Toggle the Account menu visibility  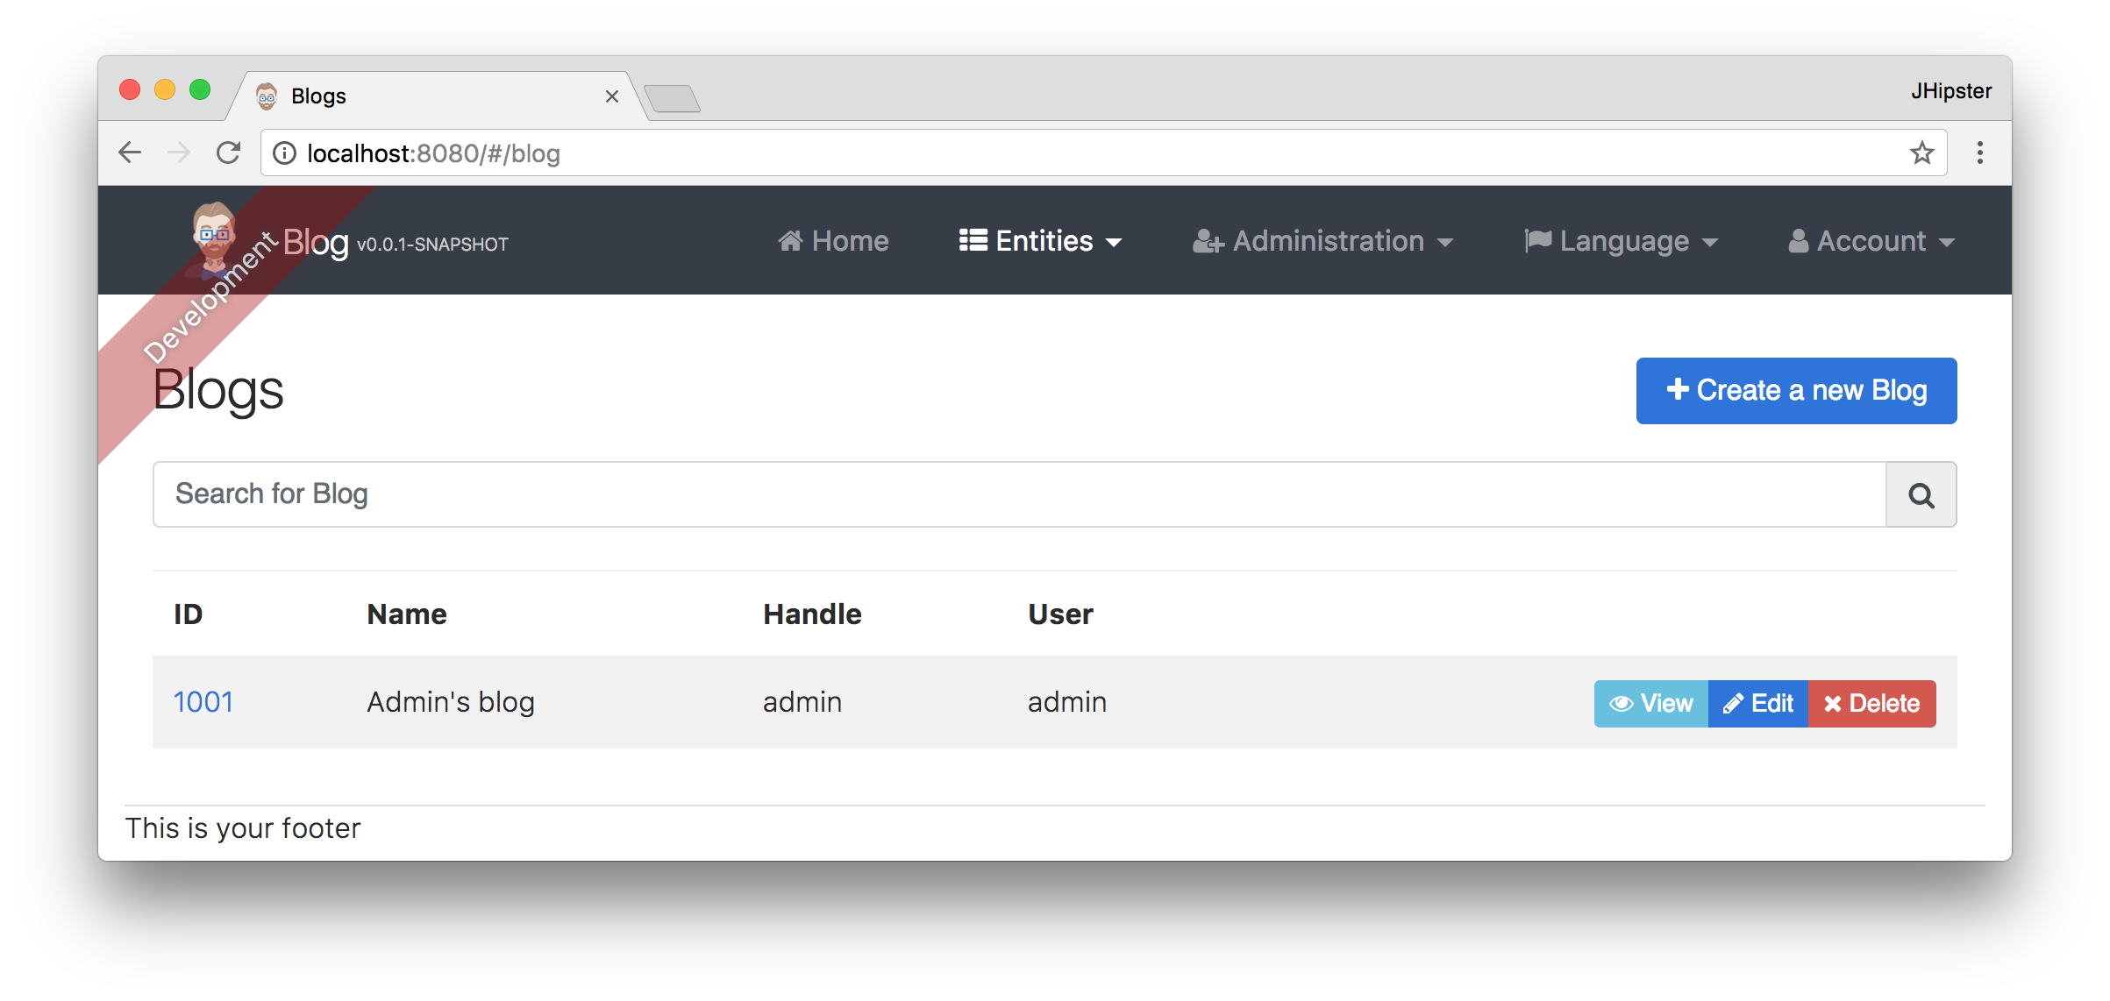(x=1871, y=242)
